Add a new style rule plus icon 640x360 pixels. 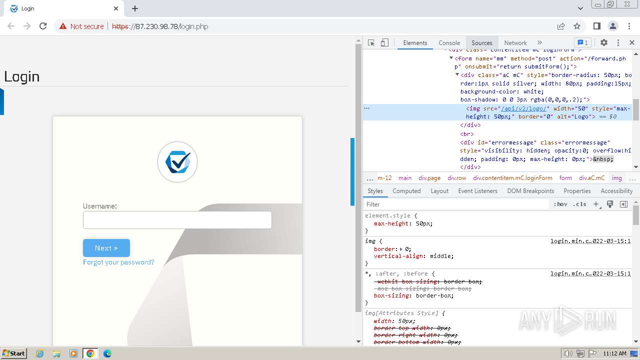(x=596, y=204)
